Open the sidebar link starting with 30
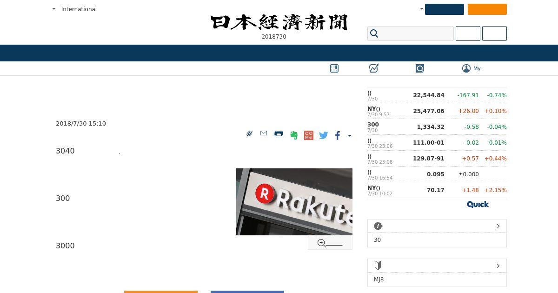Viewport: 558px width, 293px height. click(x=377, y=240)
